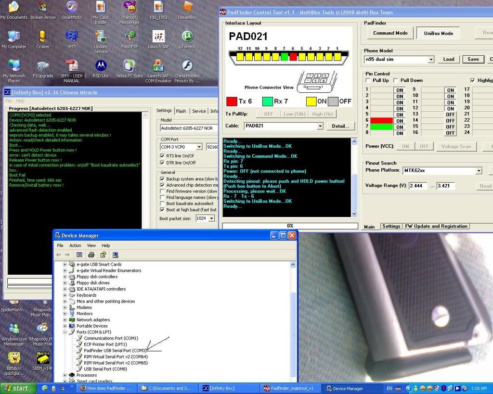Click the green Rx 7 color swatch
Image resolution: width=493 pixels, height=394 pixels.
pos(267,102)
